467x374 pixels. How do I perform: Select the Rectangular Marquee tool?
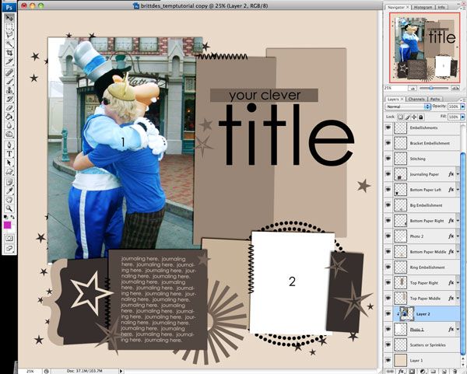point(9,26)
